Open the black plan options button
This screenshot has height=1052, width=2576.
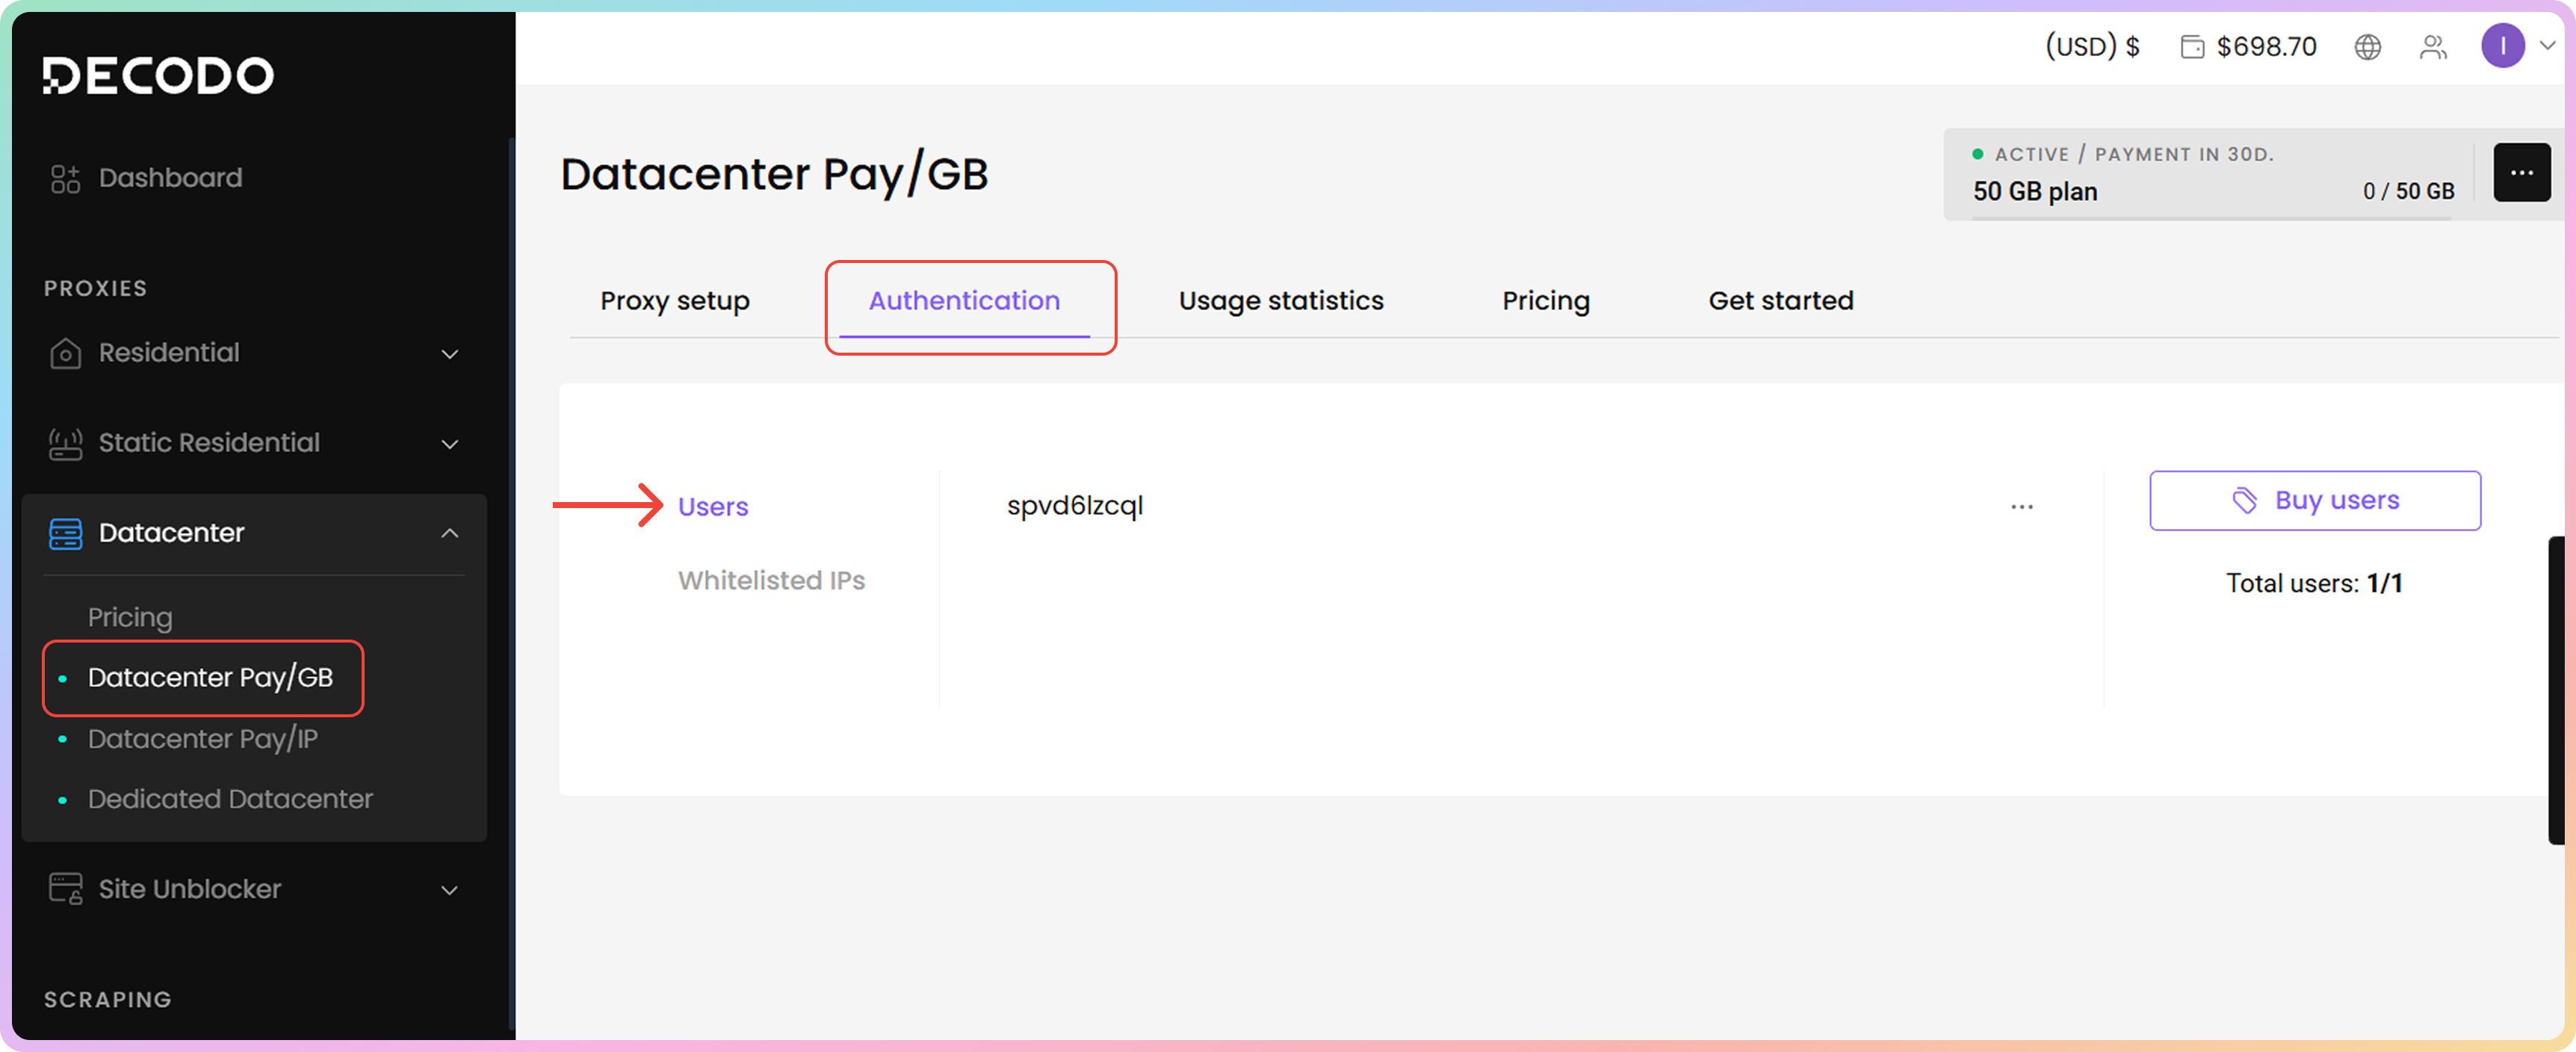[2521, 173]
